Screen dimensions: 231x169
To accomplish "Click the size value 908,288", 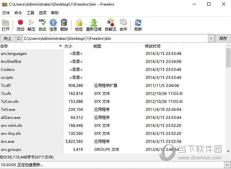I will click(x=75, y=85).
